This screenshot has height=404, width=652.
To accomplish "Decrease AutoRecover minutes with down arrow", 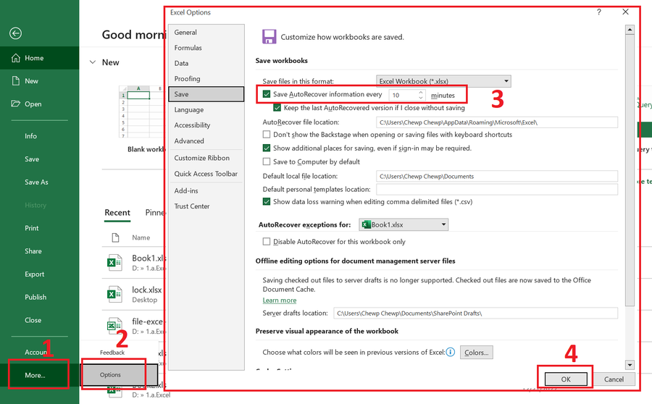I will click(x=421, y=98).
